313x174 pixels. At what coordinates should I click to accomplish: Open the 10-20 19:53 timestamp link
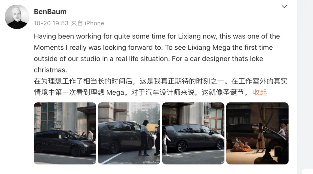pyautogui.click(x=51, y=23)
